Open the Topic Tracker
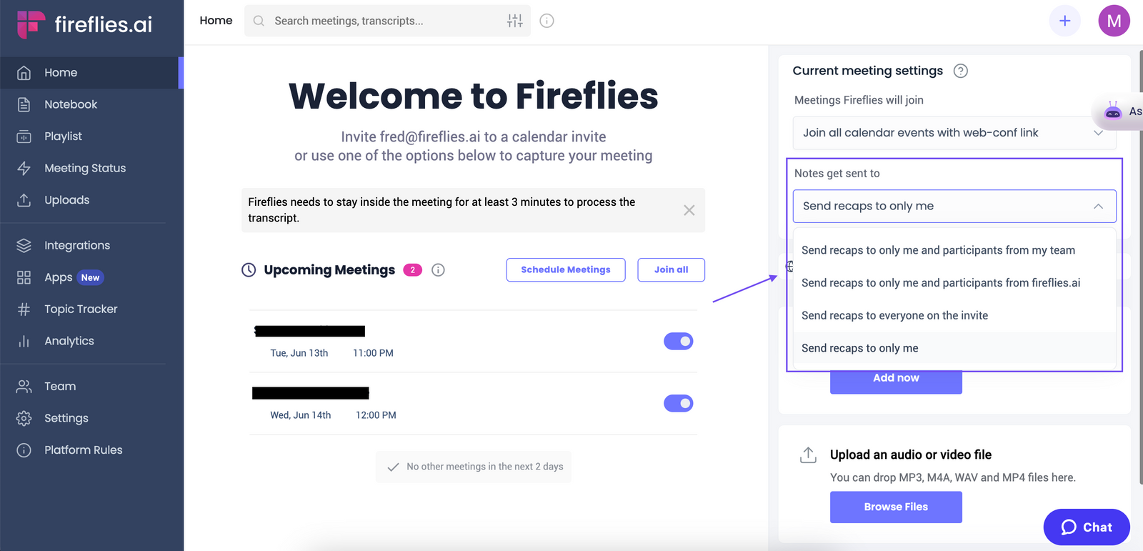 click(80, 309)
